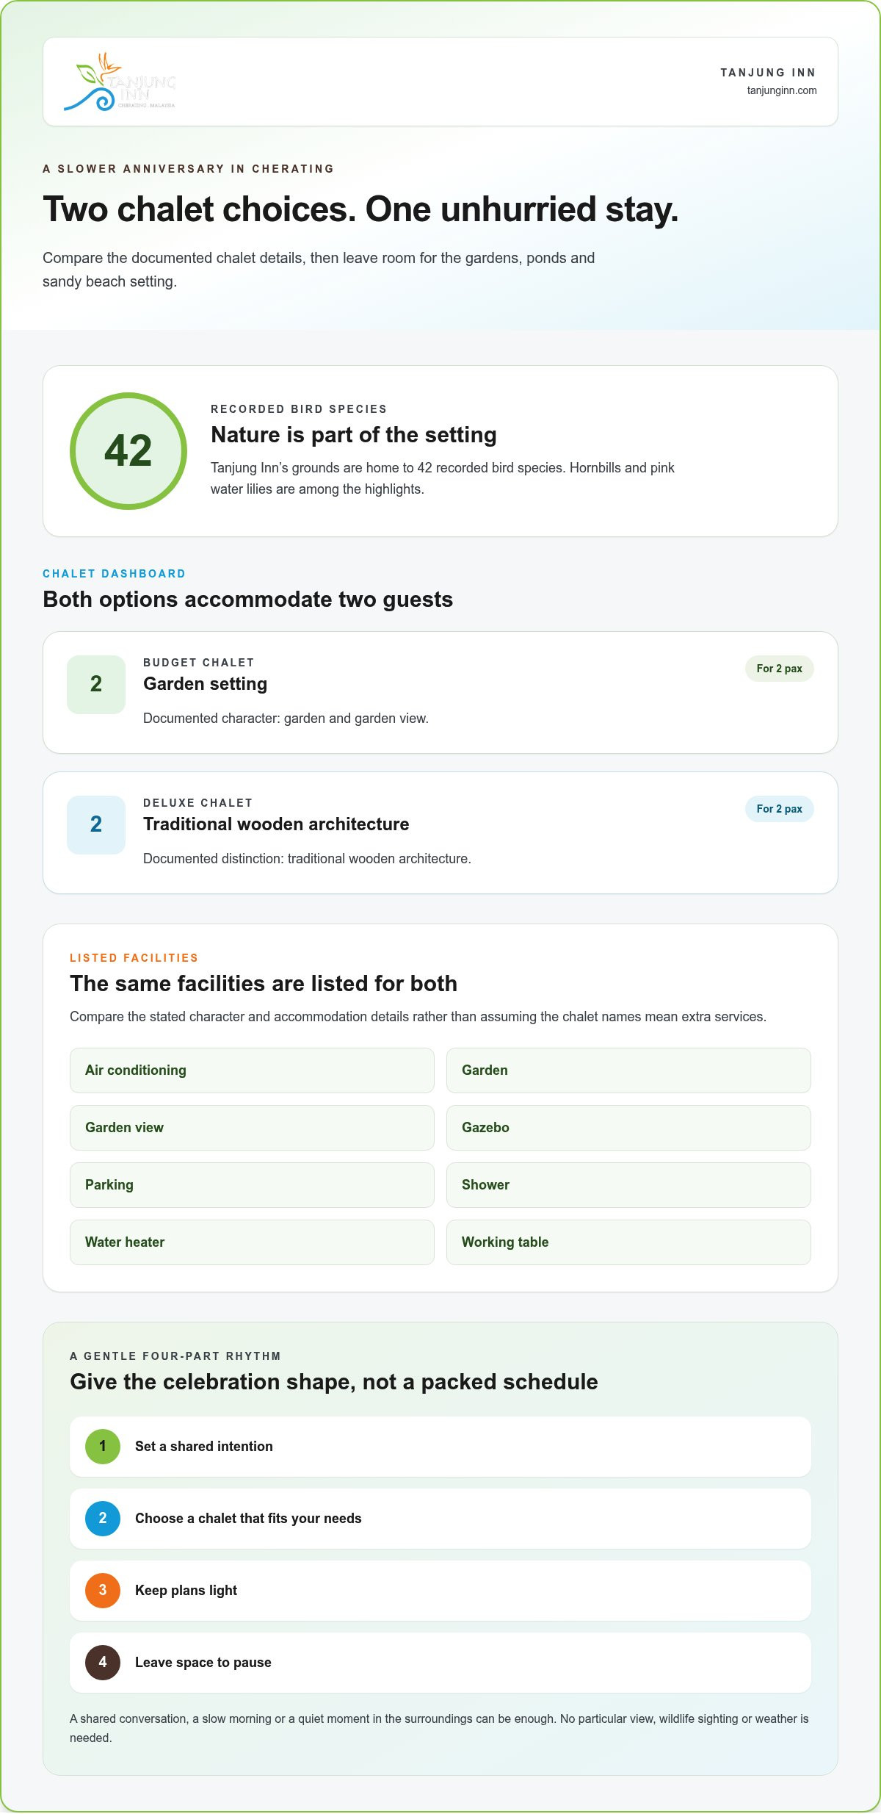Viewport: 881px width, 1814px height.
Task: Click step 3 orange circle icon
Action: tap(103, 1590)
